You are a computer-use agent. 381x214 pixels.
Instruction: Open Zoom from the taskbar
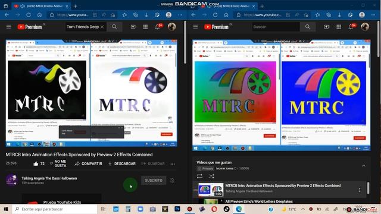tap(140, 209)
